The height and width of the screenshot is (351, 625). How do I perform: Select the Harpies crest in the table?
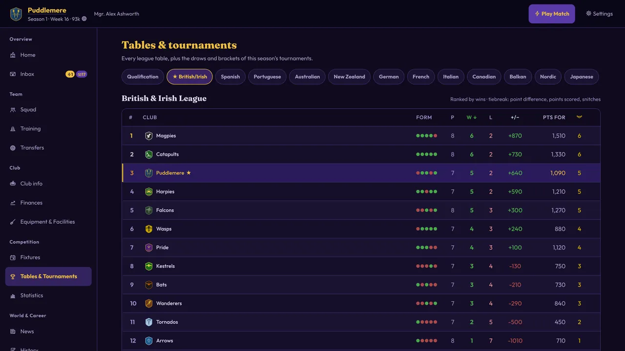pos(149,192)
